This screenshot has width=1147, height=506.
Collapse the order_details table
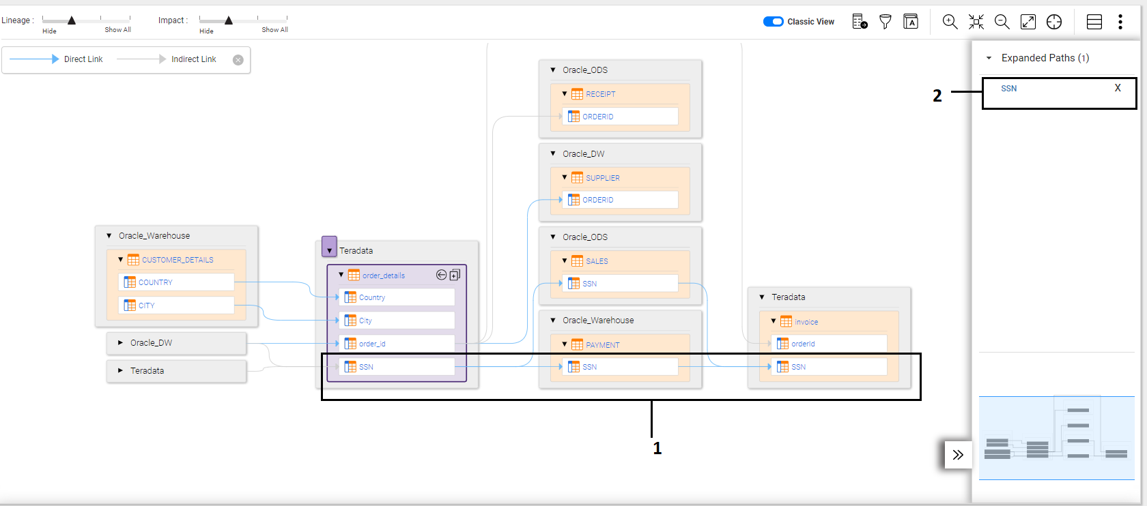[341, 275]
